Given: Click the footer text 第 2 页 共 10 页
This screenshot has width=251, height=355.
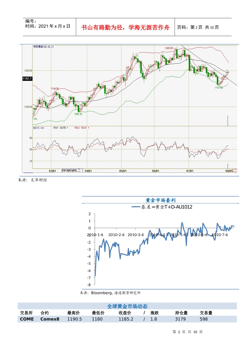Looking at the screenshot, I should pos(188,332).
